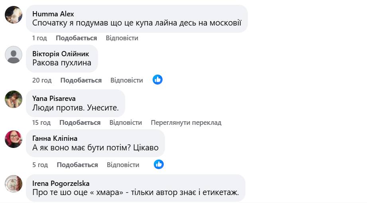Screen dimensions: 367x203
Task: Click the 15 год timestamp on Yana's comment
Action: (41, 122)
